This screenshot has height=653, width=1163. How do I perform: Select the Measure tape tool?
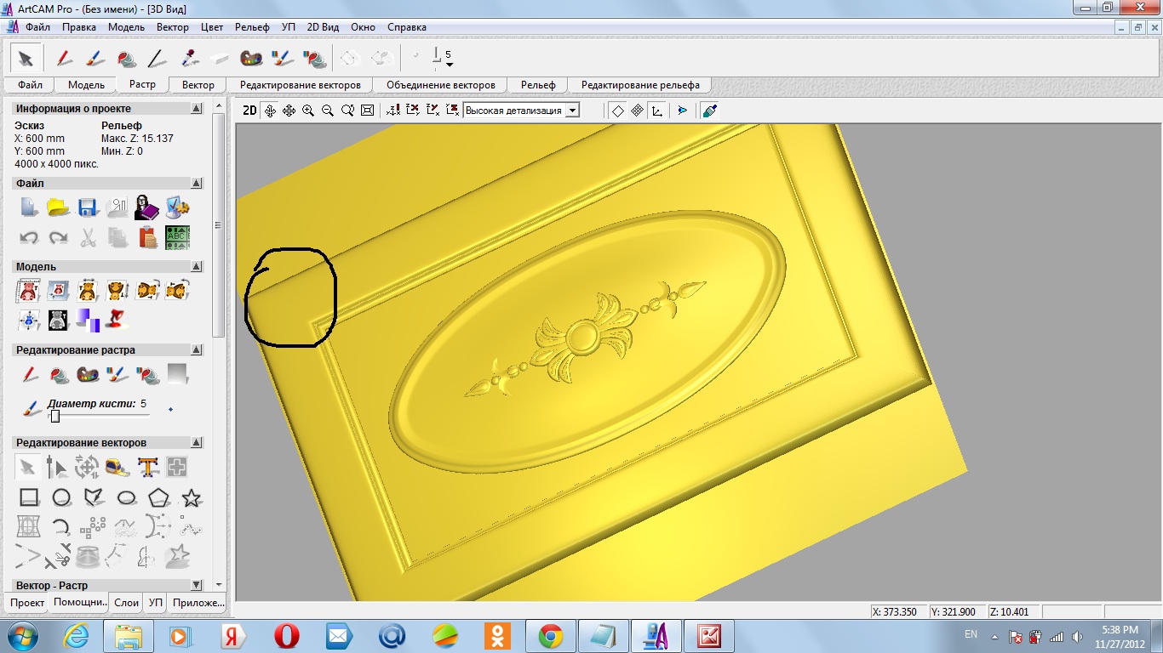coord(117,467)
